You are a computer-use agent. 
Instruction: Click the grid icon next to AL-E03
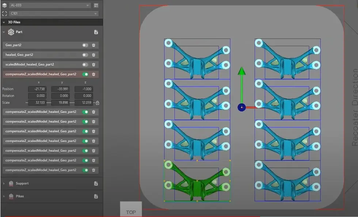(96, 5)
